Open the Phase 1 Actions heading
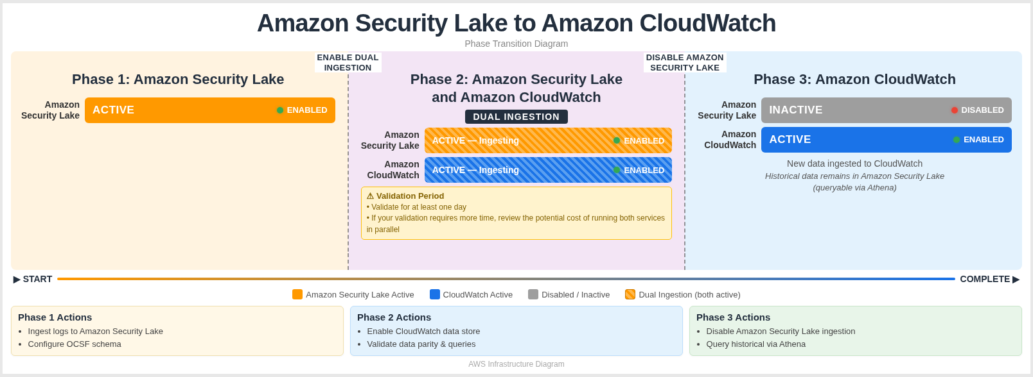The image size is (1033, 377). tap(55, 317)
